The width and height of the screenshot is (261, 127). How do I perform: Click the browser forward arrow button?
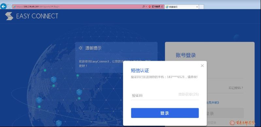coord(9,6)
